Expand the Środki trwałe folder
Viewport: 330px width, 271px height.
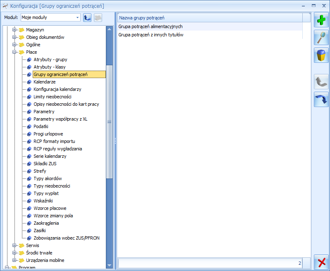pos(14,252)
